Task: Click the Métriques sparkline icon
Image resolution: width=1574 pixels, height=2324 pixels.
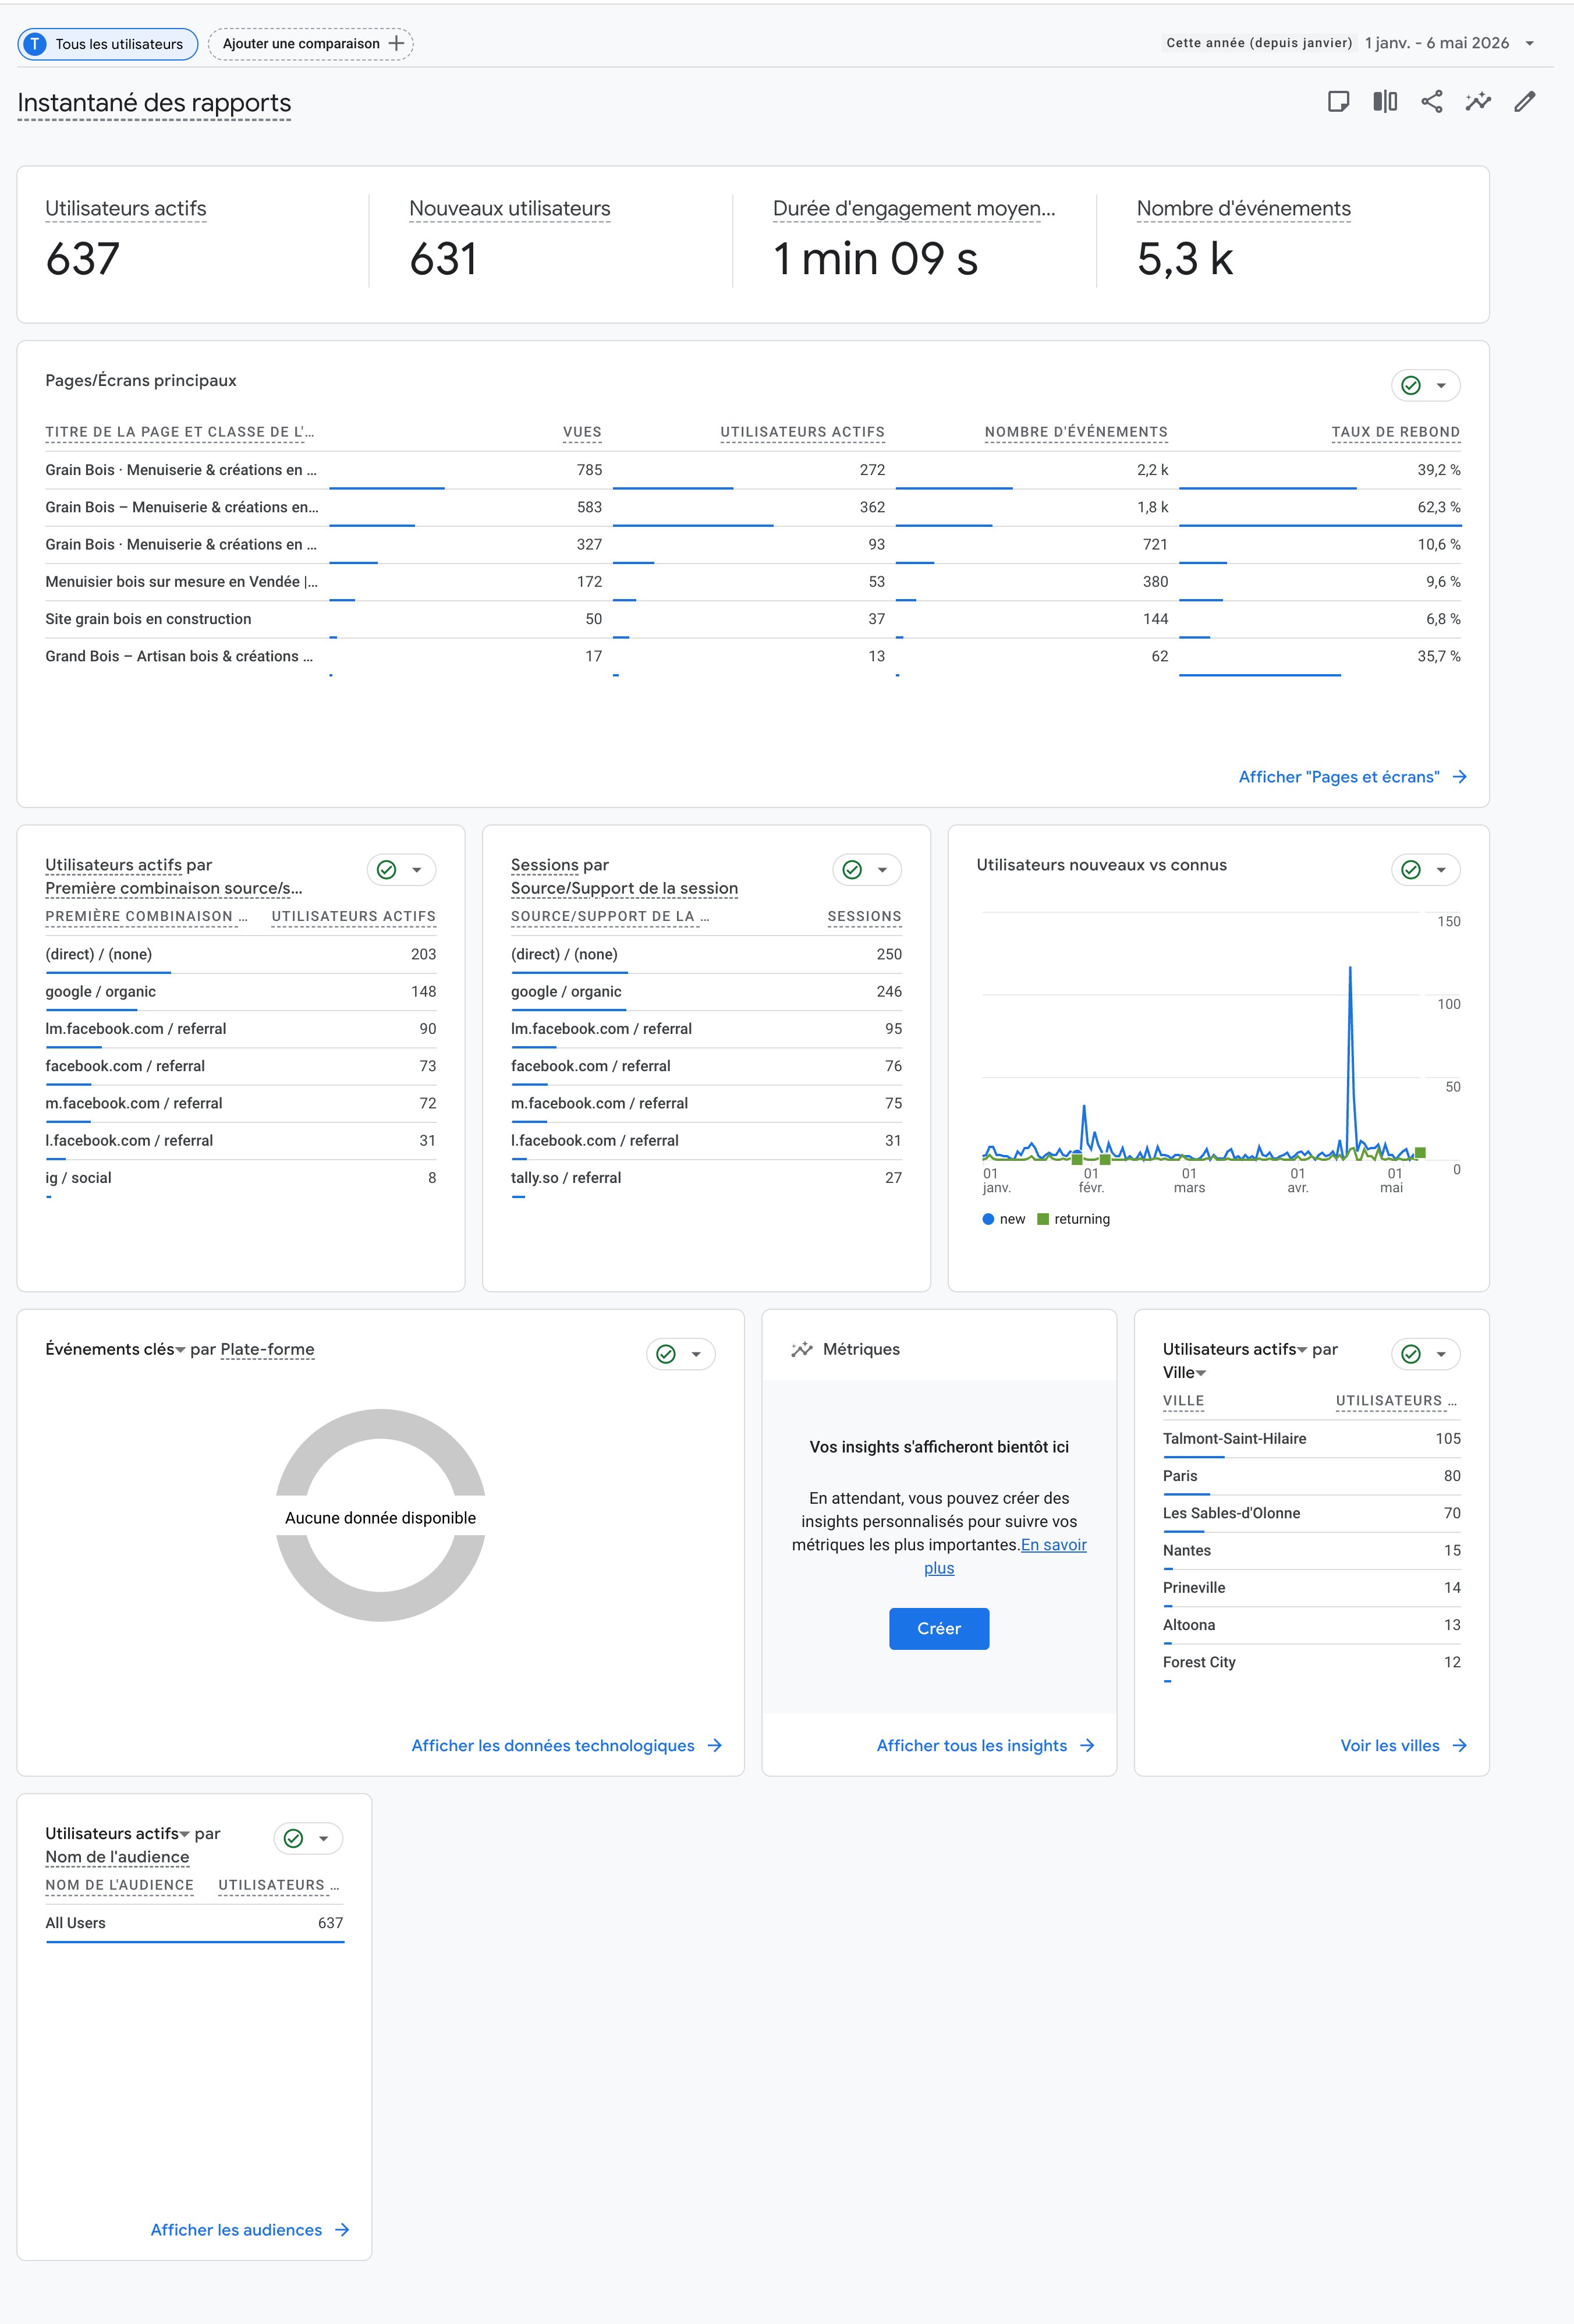Action: tap(802, 1349)
